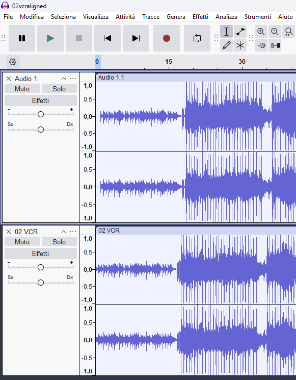Viewport: 296px width, 380px height.
Task: Toggle Muto on Audio 1 track
Action: pos(22,89)
